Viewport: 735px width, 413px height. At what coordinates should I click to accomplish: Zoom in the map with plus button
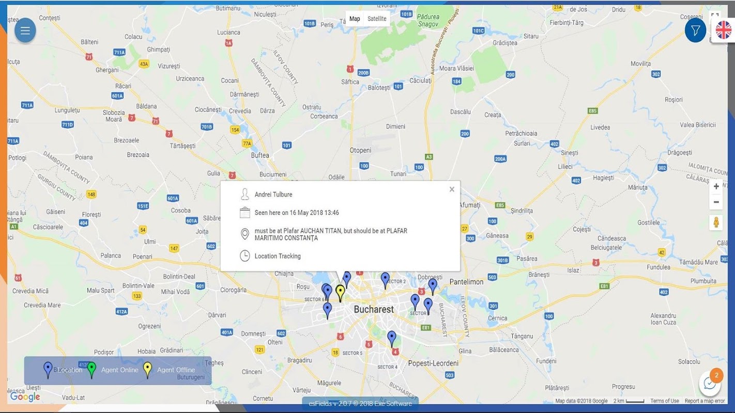[x=716, y=186]
